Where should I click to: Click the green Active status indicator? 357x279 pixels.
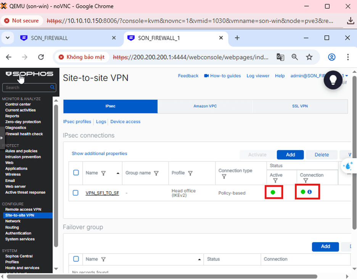click(x=273, y=192)
